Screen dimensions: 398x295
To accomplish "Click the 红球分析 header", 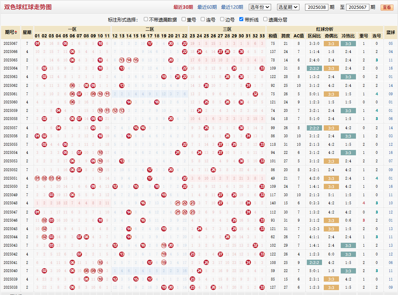I will [x=324, y=29].
